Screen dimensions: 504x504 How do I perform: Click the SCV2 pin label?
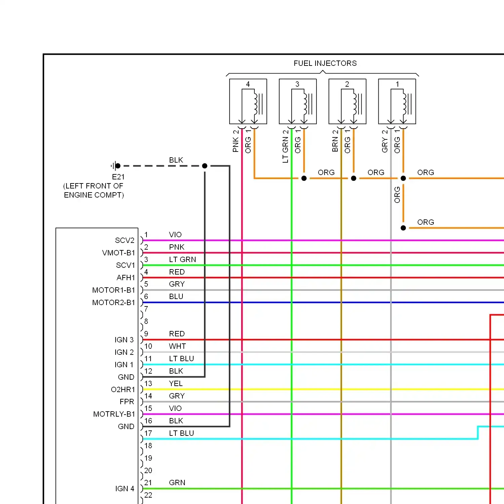click(x=125, y=240)
